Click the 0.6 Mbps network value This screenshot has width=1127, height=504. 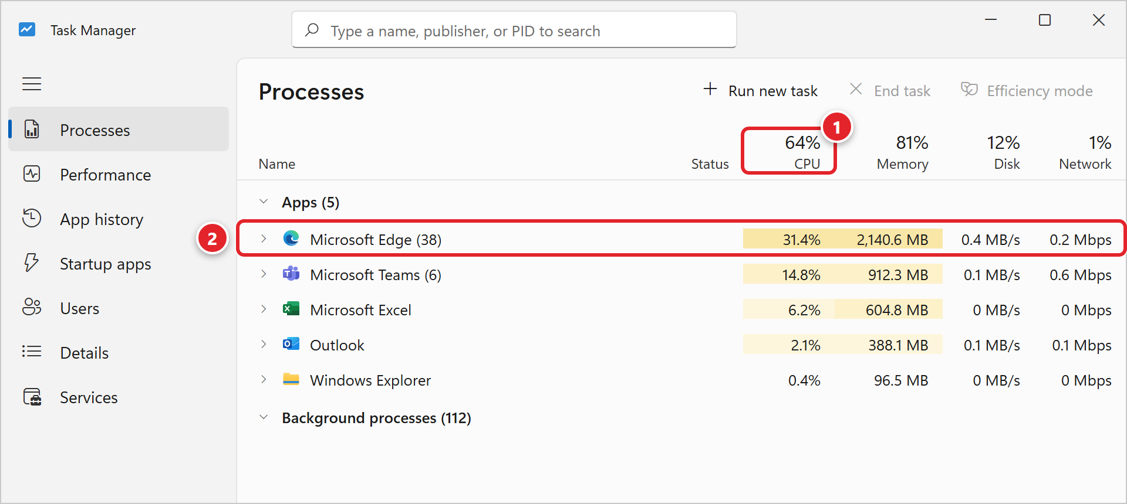pos(1081,275)
